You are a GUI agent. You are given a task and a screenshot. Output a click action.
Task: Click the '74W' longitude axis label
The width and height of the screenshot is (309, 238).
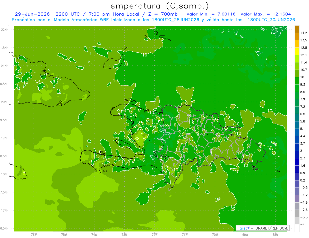pyautogui.click(x=94, y=234)
